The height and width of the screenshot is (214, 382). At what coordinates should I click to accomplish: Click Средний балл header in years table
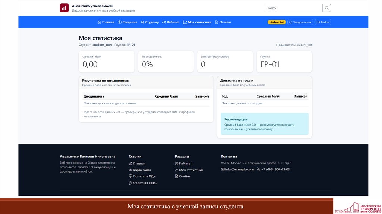click(268, 97)
